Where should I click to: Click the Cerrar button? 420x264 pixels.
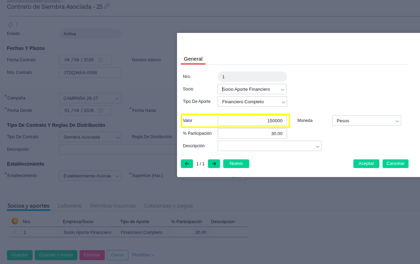(x=118, y=255)
